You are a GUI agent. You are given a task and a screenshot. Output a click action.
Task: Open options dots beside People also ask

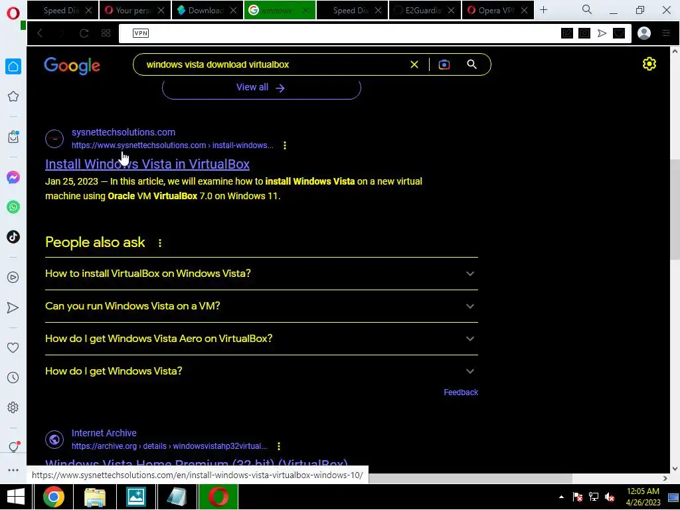tap(160, 243)
